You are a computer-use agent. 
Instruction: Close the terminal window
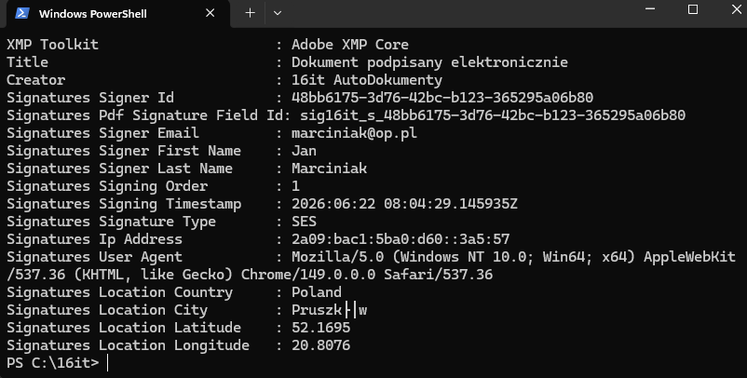[x=736, y=9]
